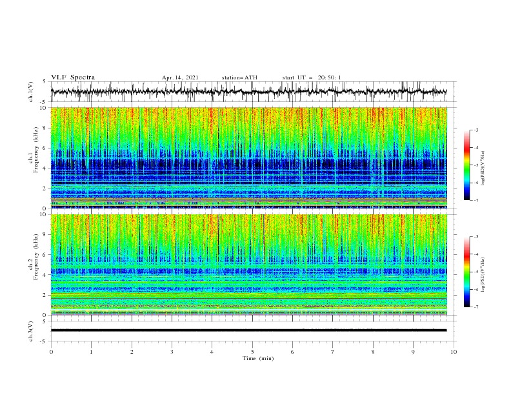Click the "-7" label on upper colorbar
The width and height of the screenshot is (511, 395).
pos(476,201)
